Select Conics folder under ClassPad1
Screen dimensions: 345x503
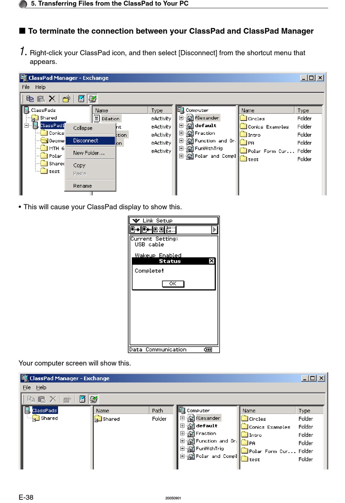(x=56, y=133)
